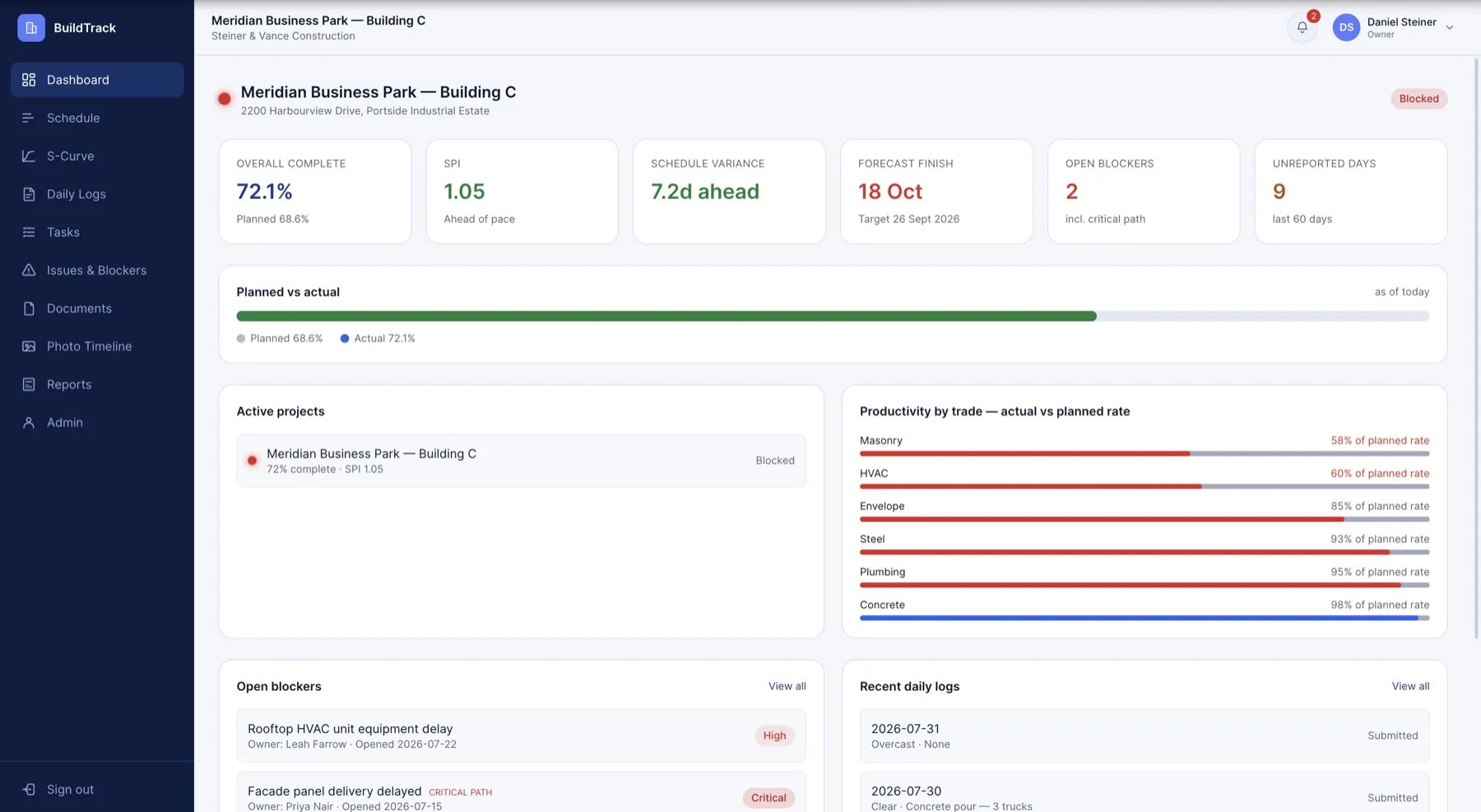The height and width of the screenshot is (812, 1481).
Task: Open Tasks section
Action: pyautogui.click(x=97, y=232)
